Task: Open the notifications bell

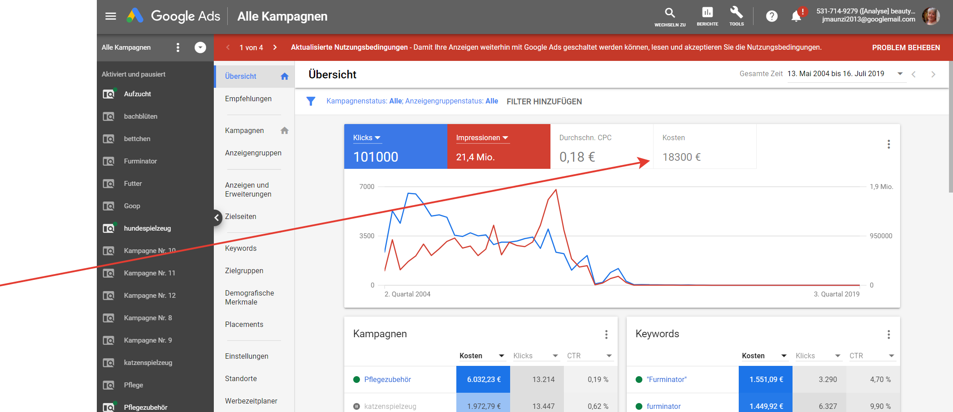Action: click(796, 17)
